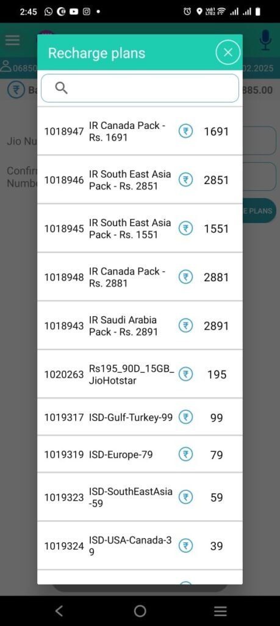The width and height of the screenshot is (280, 626).
Task: Tap rupee icon for ISD-Europe-79
Action: [x=185, y=455]
